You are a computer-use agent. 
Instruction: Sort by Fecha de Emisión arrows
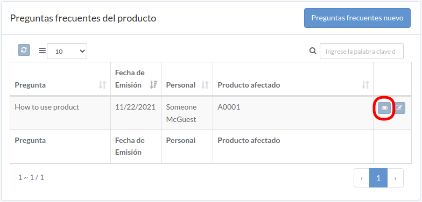pyautogui.click(x=153, y=85)
